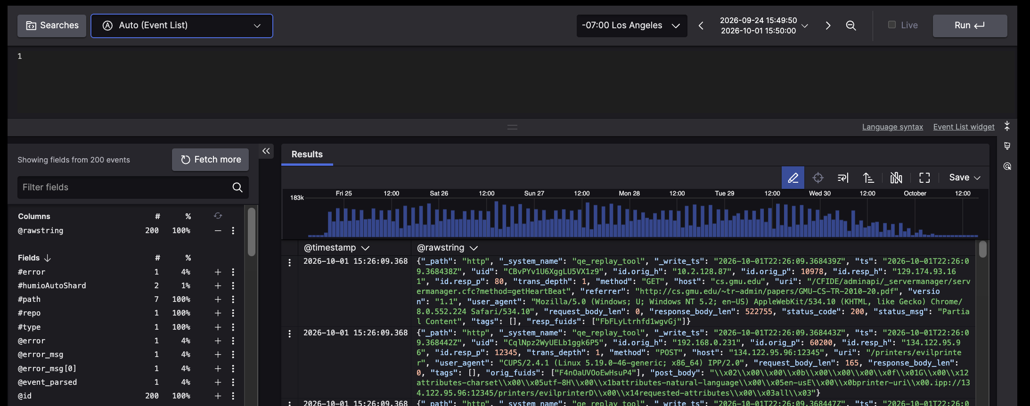Select the Results tab
This screenshot has width=1030, height=406.
click(307, 154)
